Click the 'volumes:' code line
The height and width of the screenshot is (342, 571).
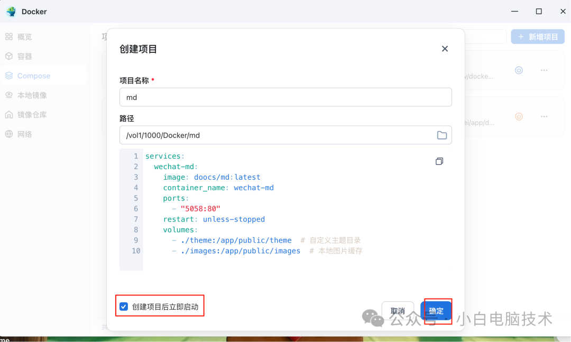[x=180, y=230]
